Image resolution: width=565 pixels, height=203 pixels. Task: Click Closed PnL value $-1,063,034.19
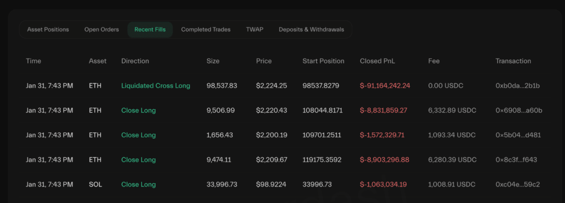[383, 185]
